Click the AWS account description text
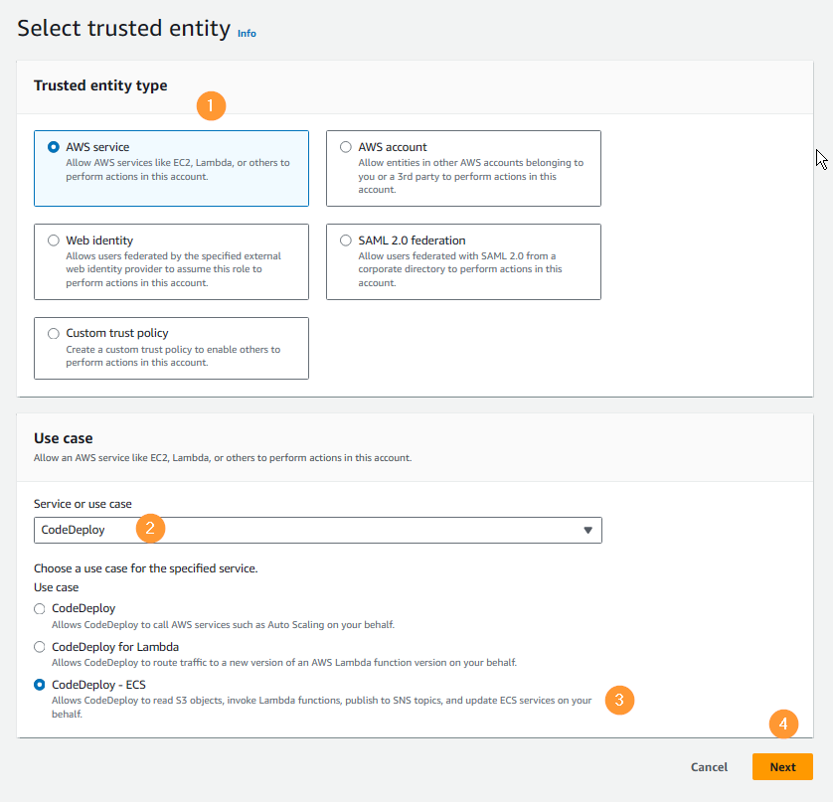 pyautogui.click(x=471, y=176)
